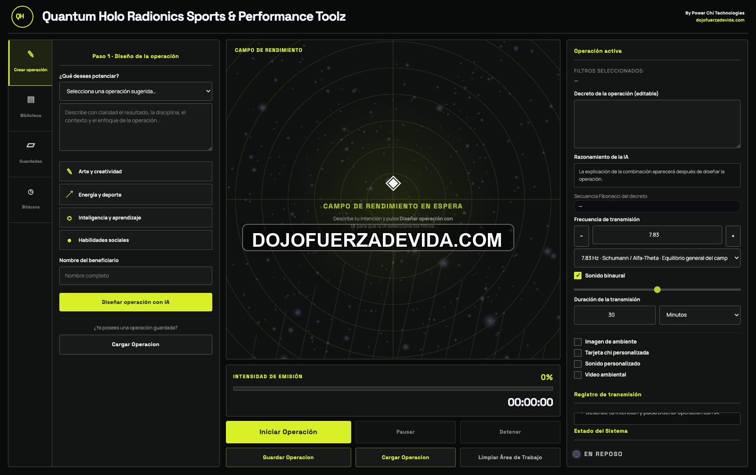Open the Crear operación tab
Image resolution: width=756 pixels, height=475 pixels.
tap(30, 62)
